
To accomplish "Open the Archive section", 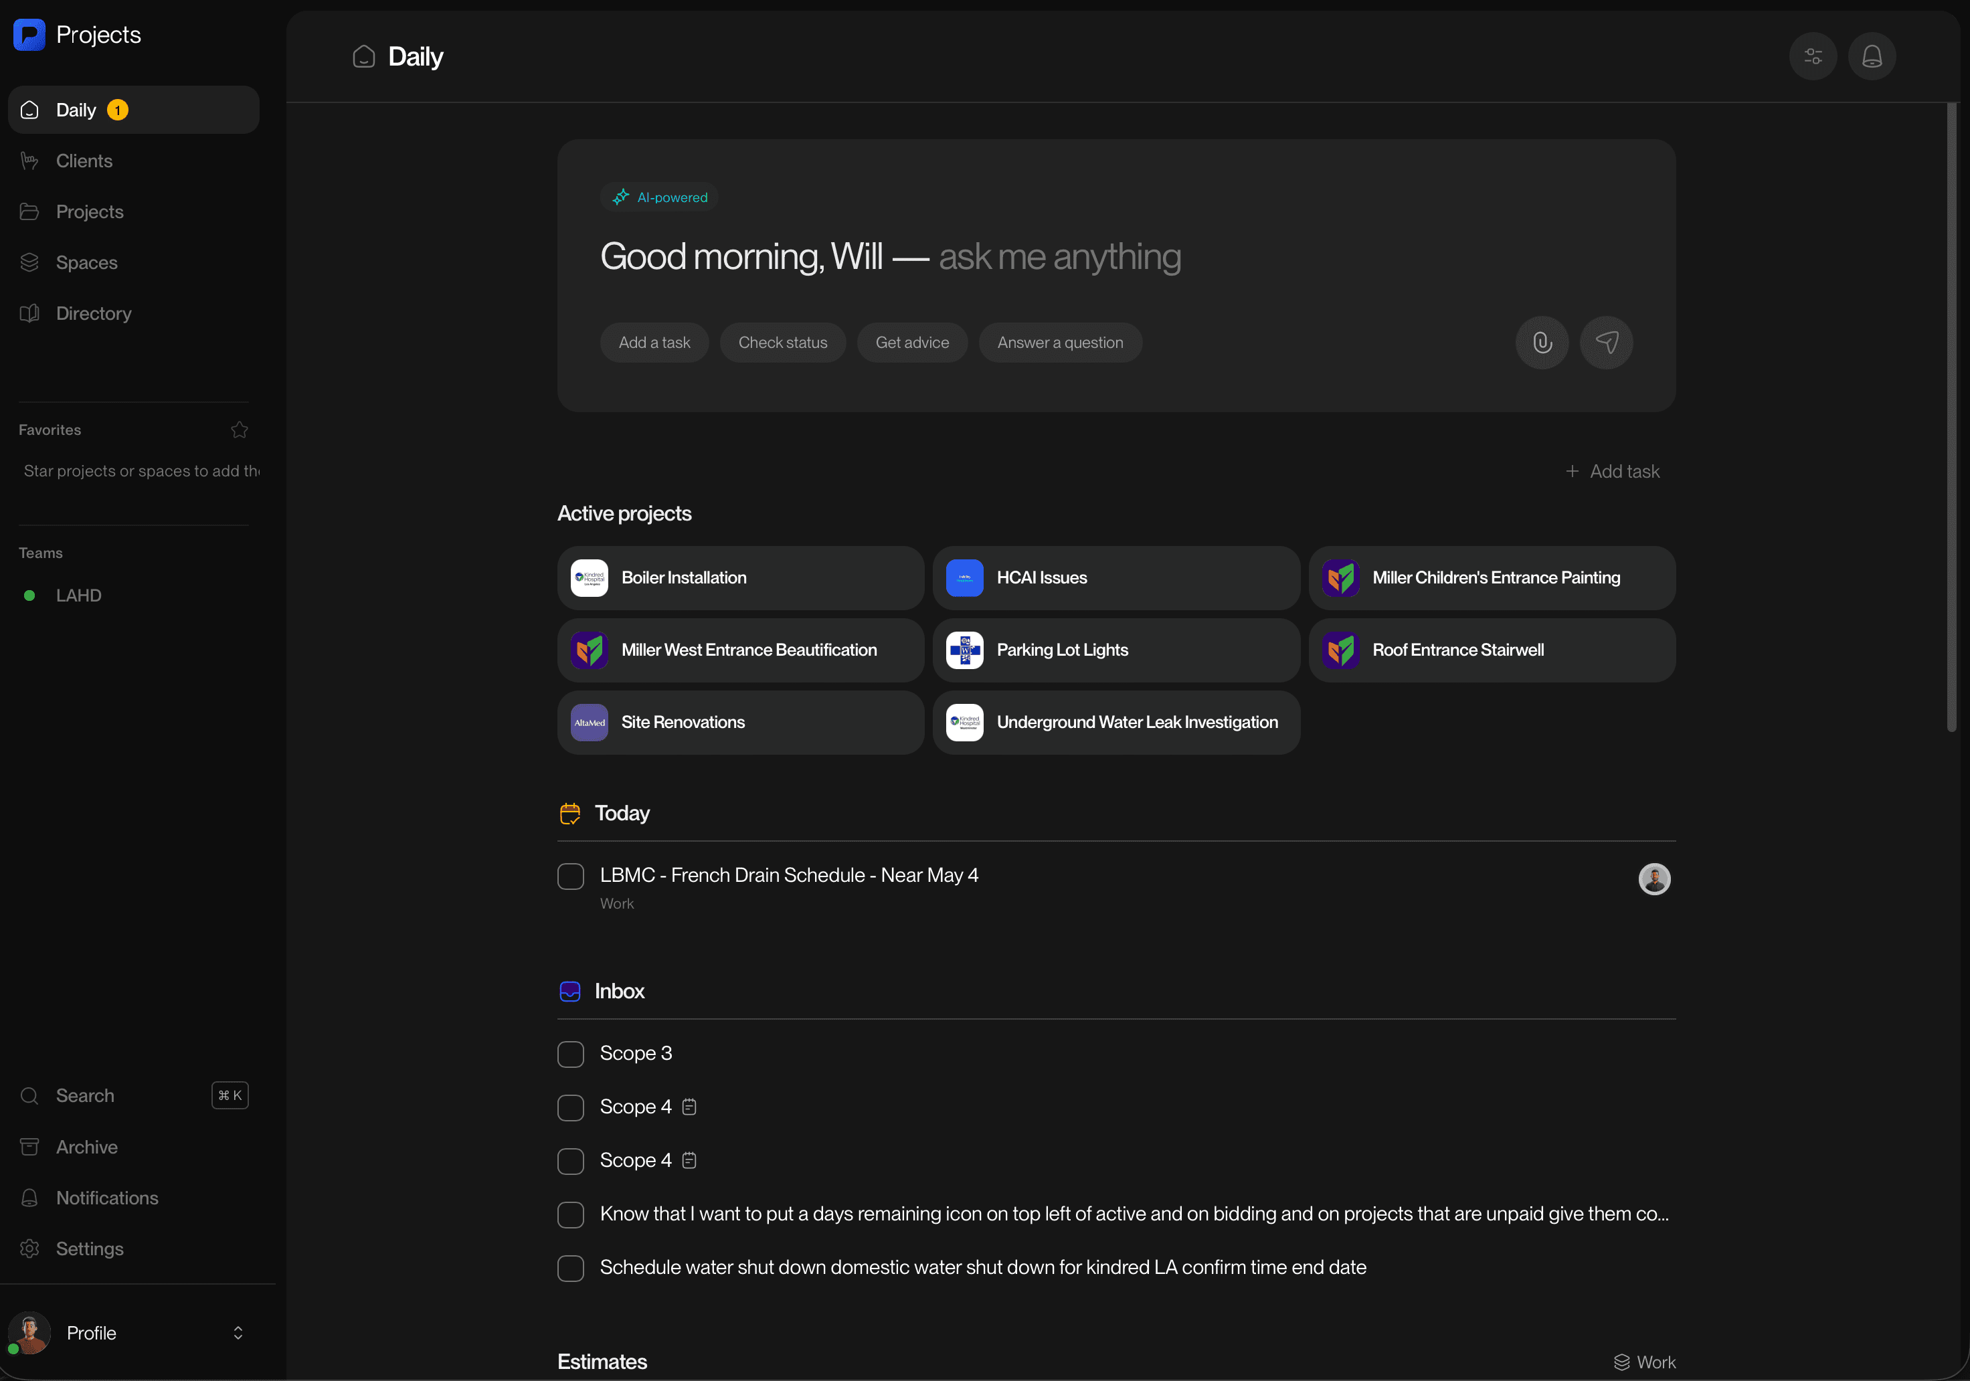I will coord(86,1147).
